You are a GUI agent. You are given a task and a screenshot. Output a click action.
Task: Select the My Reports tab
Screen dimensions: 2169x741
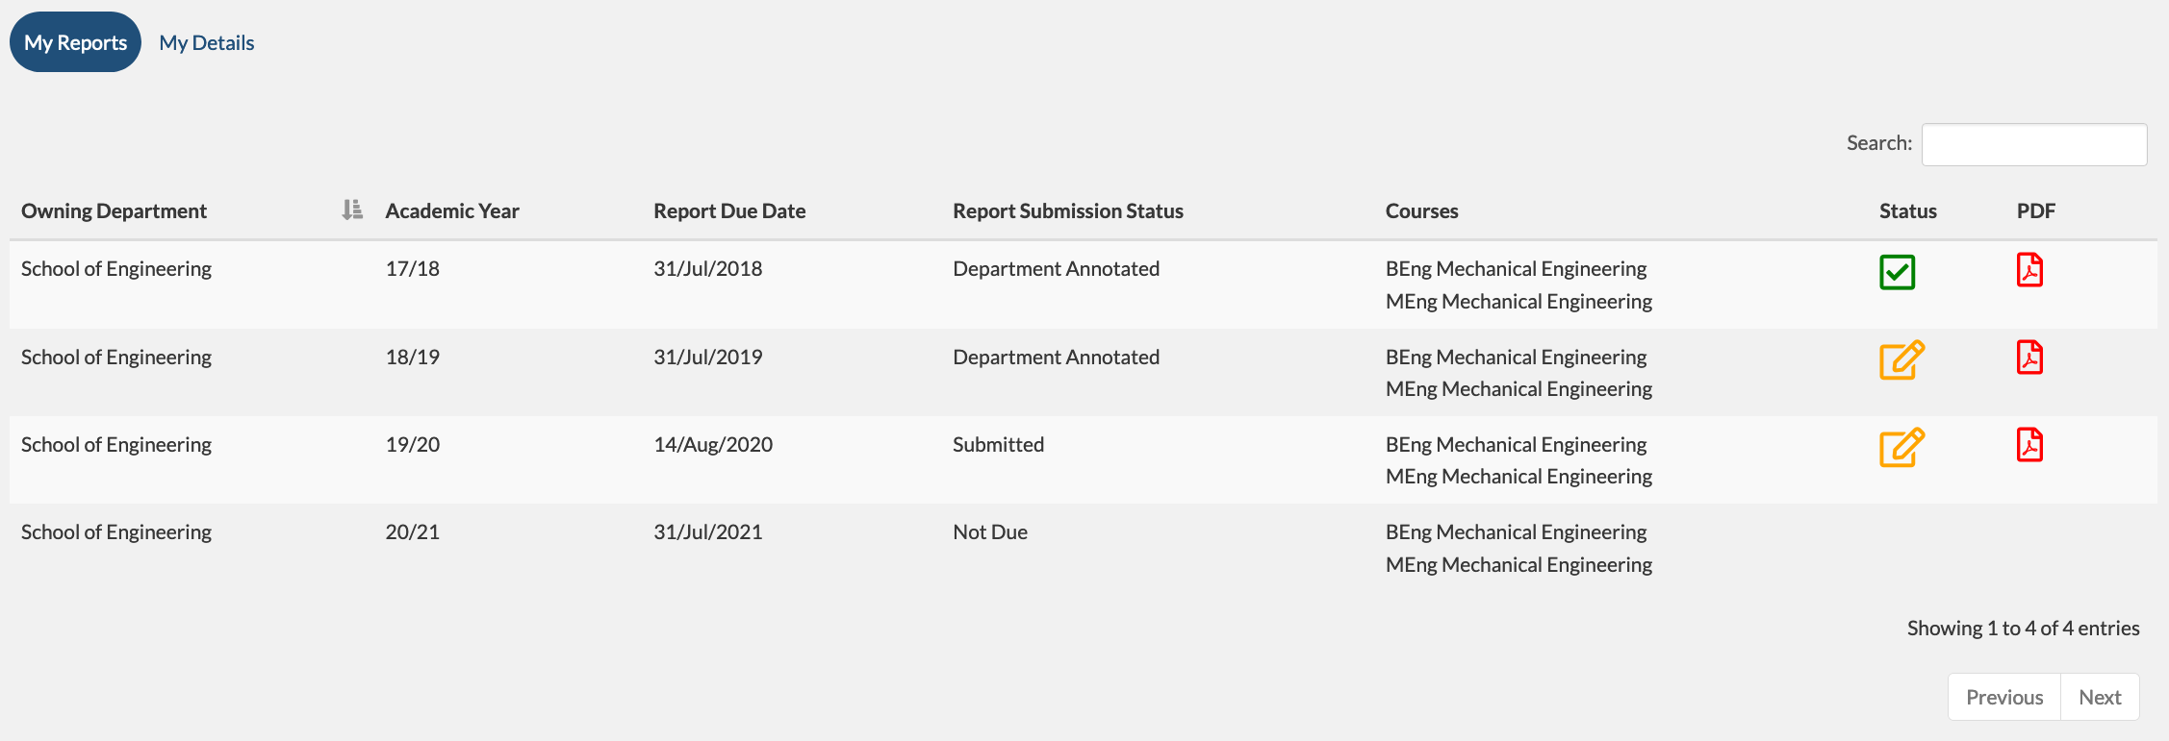point(75,43)
